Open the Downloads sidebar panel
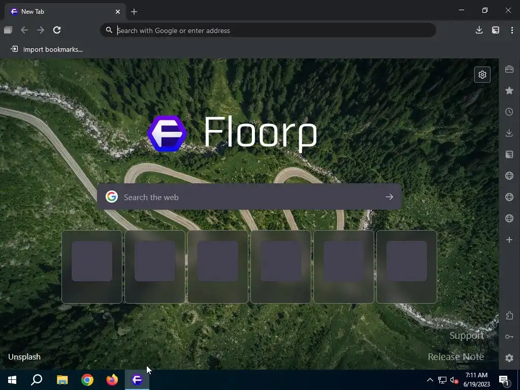Image resolution: width=520 pixels, height=390 pixels. coord(509,133)
